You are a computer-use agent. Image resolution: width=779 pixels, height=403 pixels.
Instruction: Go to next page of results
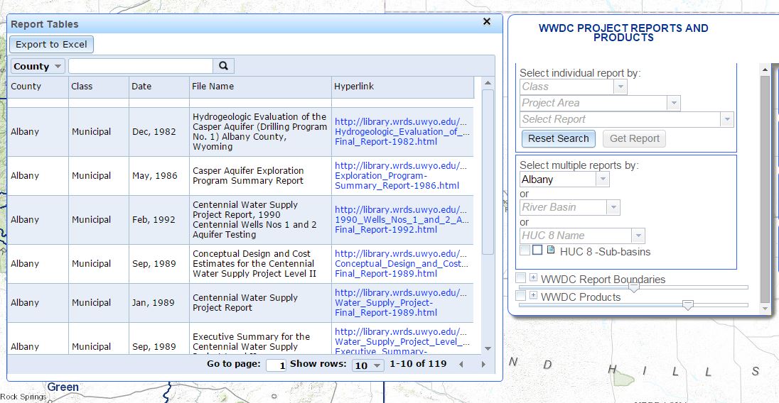pos(483,365)
